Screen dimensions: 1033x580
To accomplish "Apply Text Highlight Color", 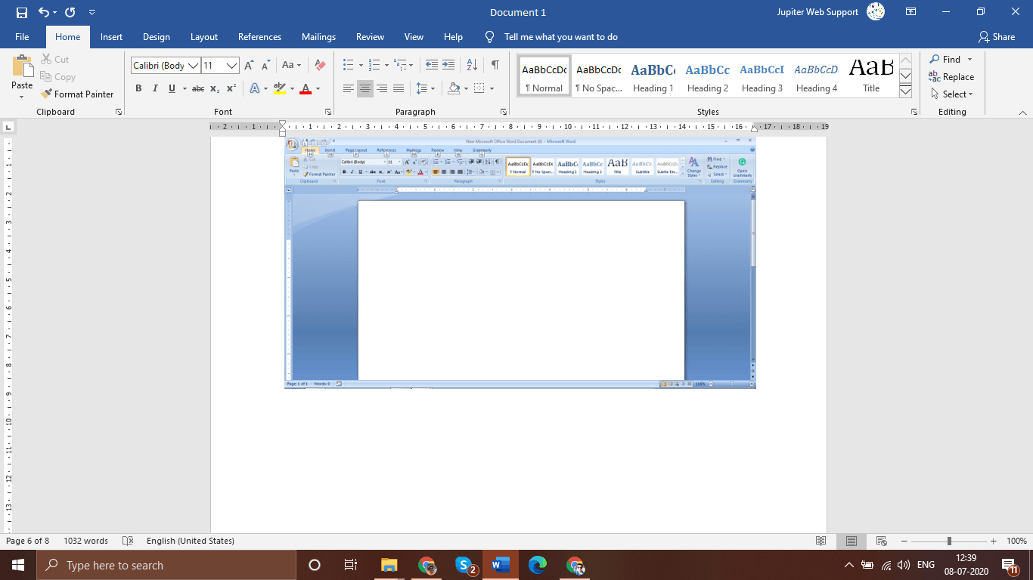I will [x=279, y=88].
